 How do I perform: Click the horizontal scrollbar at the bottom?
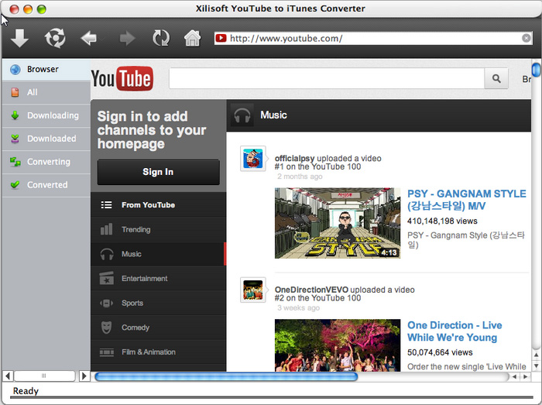(225, 376)
